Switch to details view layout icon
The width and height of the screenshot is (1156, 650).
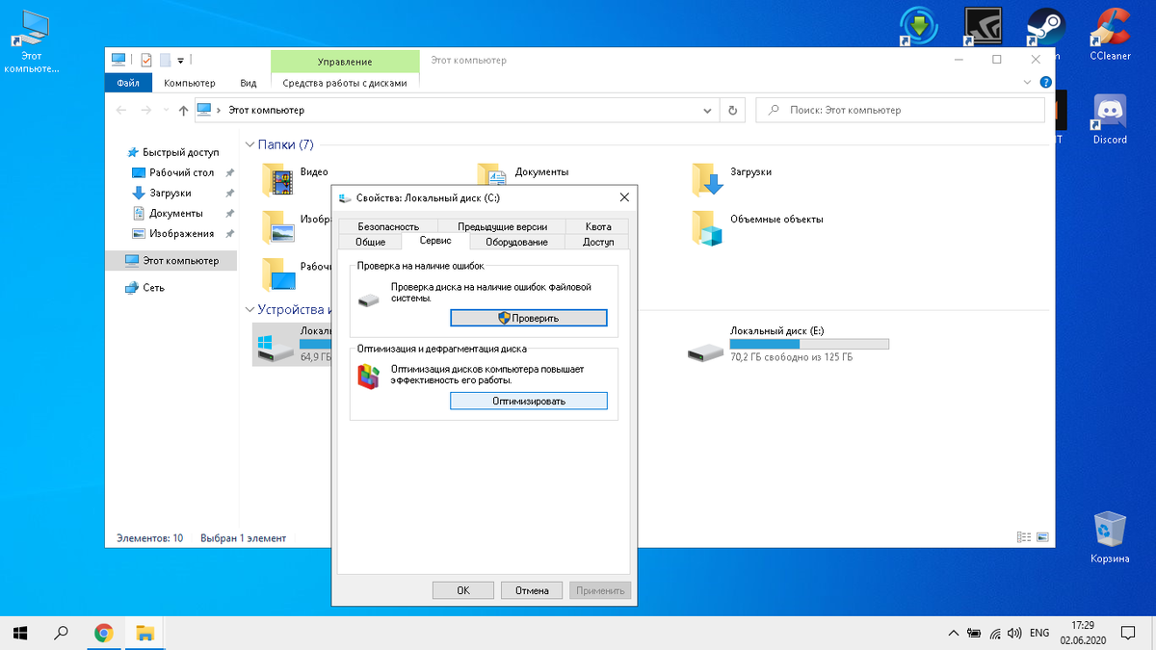pyautogui.click(x=1024, y=537)
